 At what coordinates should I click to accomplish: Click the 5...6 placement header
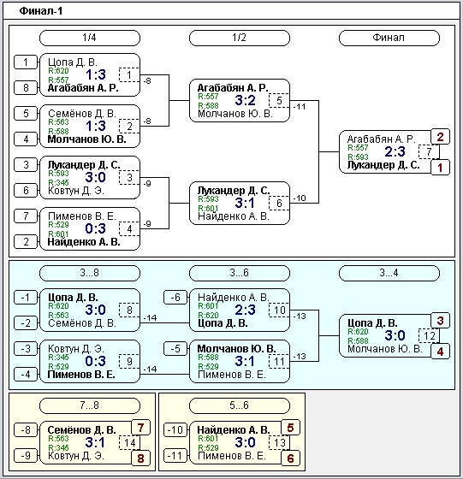[x=240, y=405]
